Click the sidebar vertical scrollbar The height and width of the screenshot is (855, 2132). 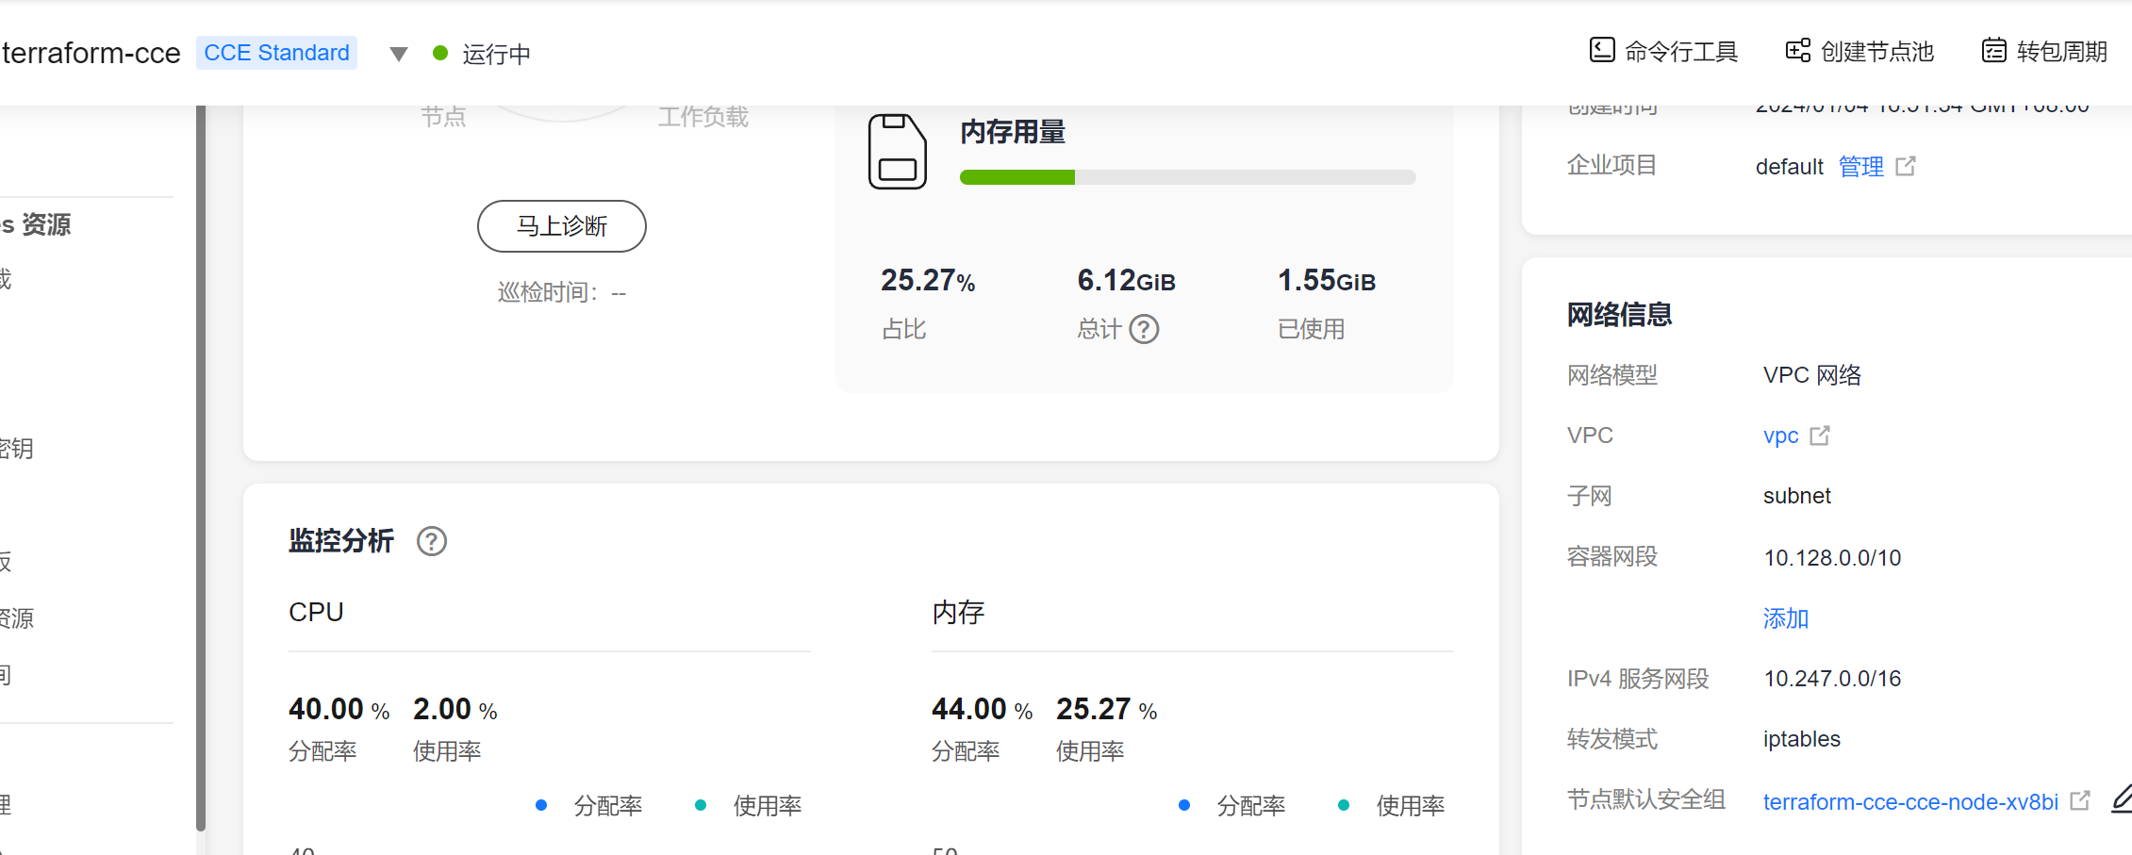pos(201,471)
